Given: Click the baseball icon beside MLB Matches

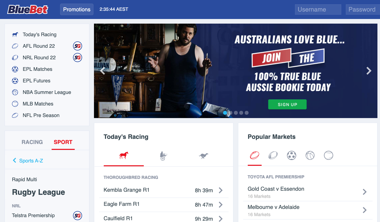Looking at the screenshot, I should tap(15, 104).
